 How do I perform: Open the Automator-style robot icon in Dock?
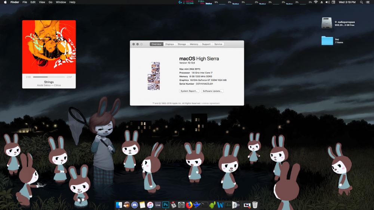coord(174,205)
